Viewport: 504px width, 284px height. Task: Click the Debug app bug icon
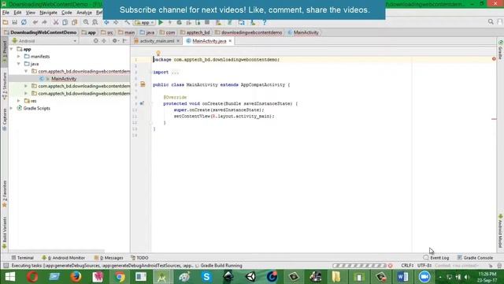point(180,23)
